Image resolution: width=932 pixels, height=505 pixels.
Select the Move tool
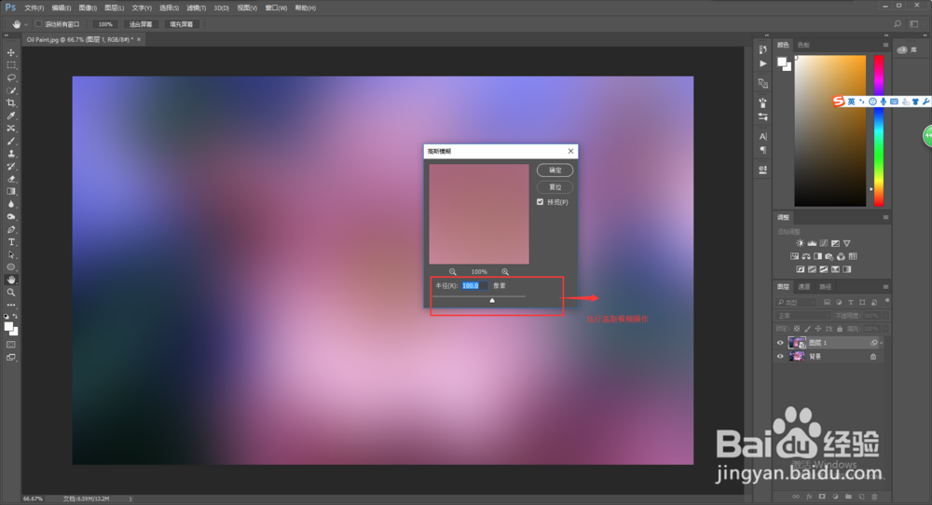(x=10, y=53)
